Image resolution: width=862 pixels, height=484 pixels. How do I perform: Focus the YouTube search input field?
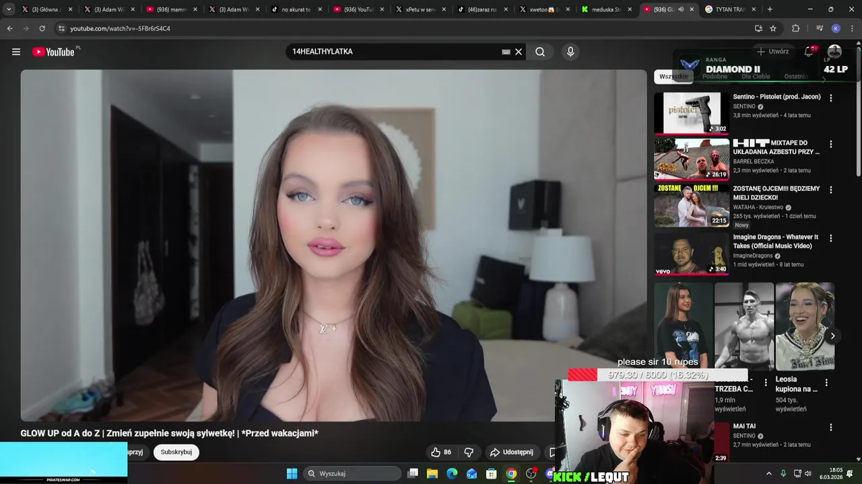coord(394,52)
